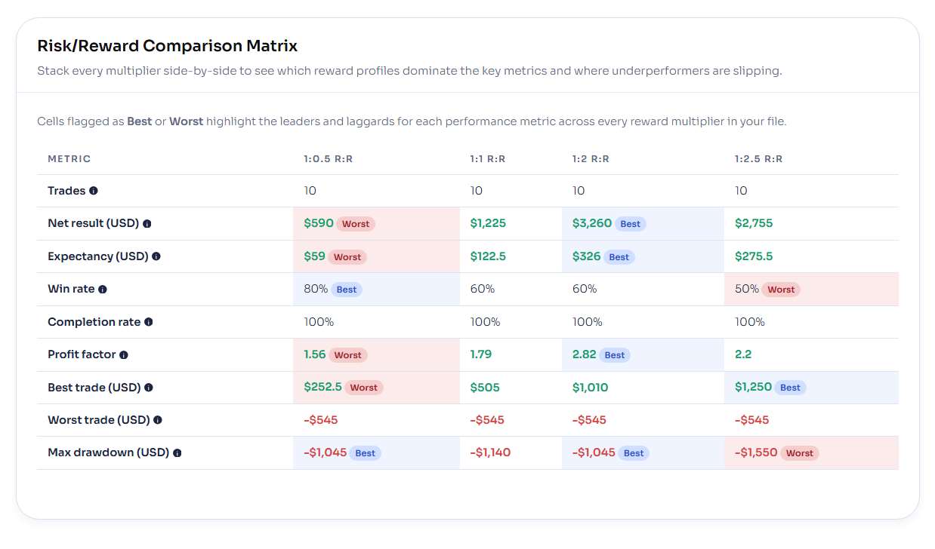
Task: Click the info icon beside Net result (USD)
Action: pos(147,224)
